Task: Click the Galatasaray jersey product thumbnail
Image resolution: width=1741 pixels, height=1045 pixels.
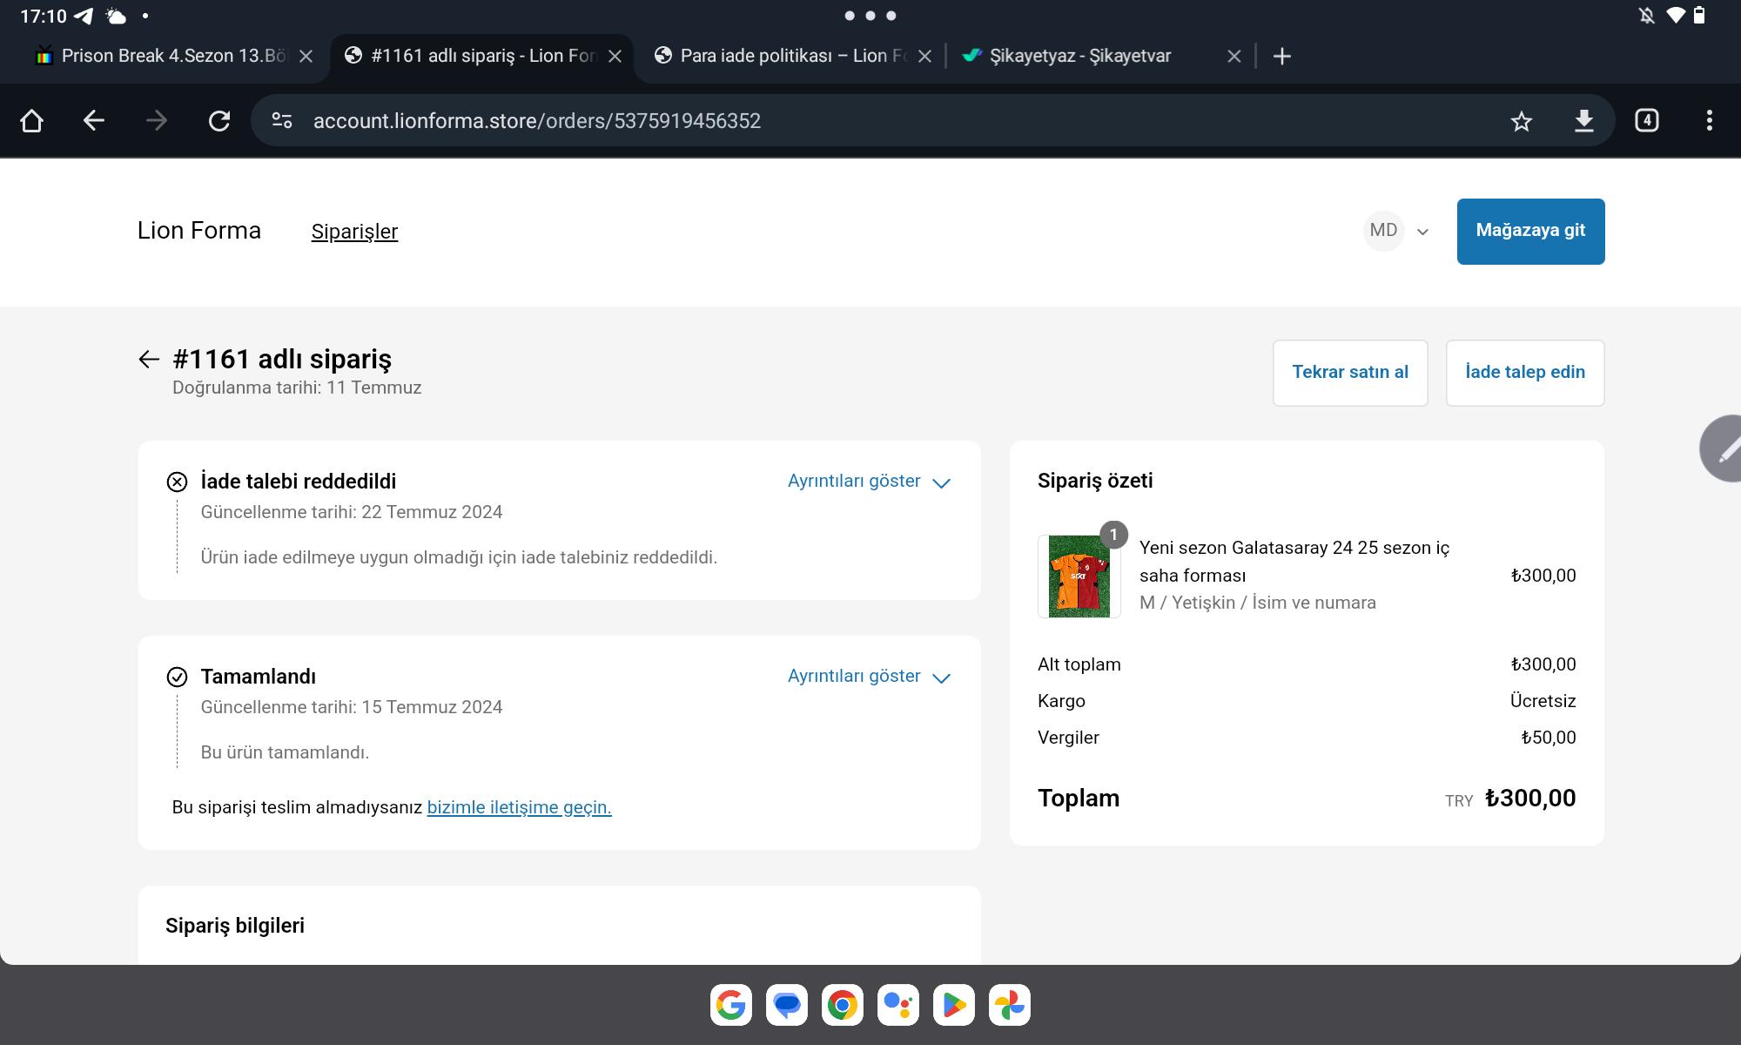Action: (x=1079, y=576)
